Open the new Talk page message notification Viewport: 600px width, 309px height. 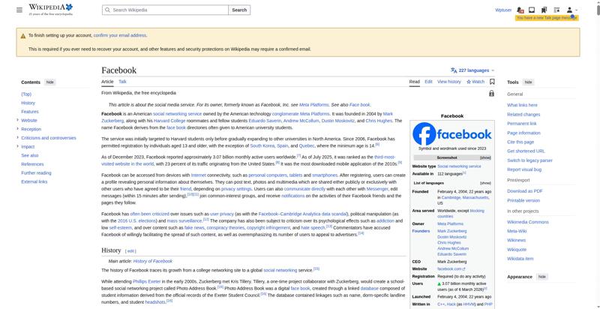pyautogui.click(x=547, y=18)
